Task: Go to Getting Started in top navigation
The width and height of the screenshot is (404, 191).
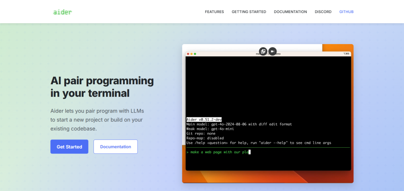Action: [249, 12]
